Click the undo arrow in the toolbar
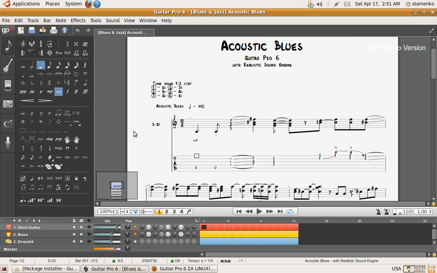Screen dimensions: 437x273 click(77, 30)
